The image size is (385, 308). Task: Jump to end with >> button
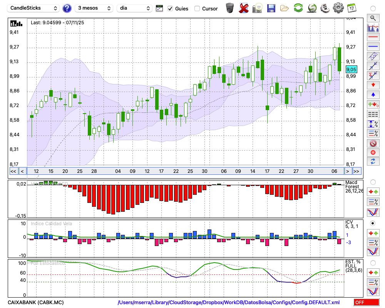coord(356,171)
